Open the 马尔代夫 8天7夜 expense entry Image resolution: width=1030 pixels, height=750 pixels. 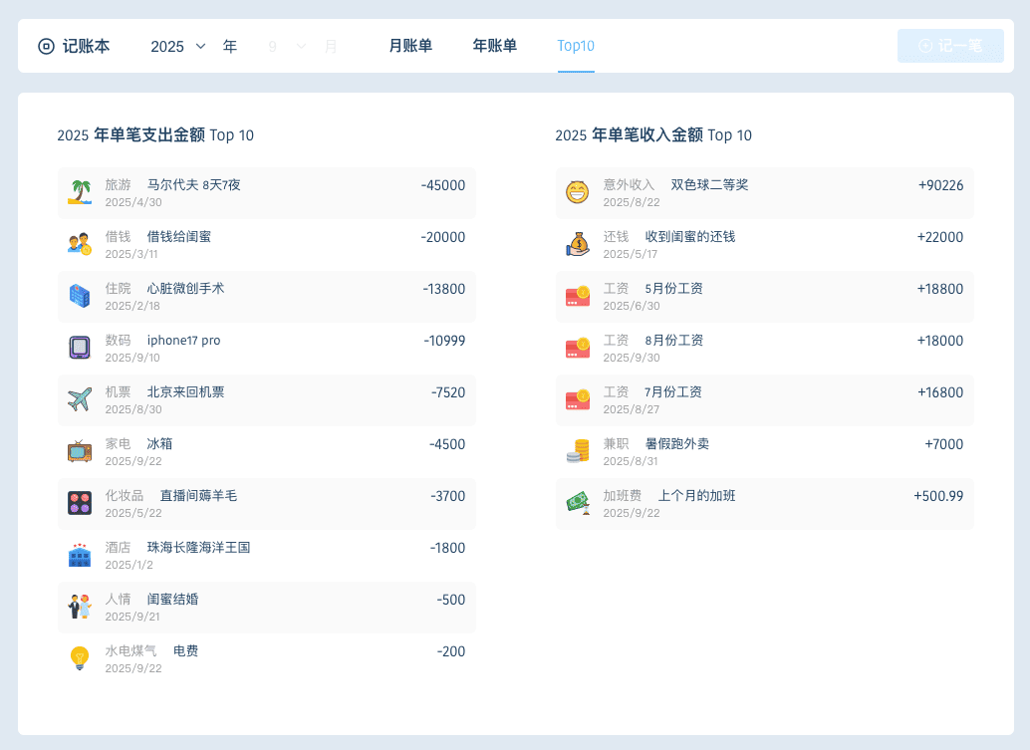click(267, 192)
